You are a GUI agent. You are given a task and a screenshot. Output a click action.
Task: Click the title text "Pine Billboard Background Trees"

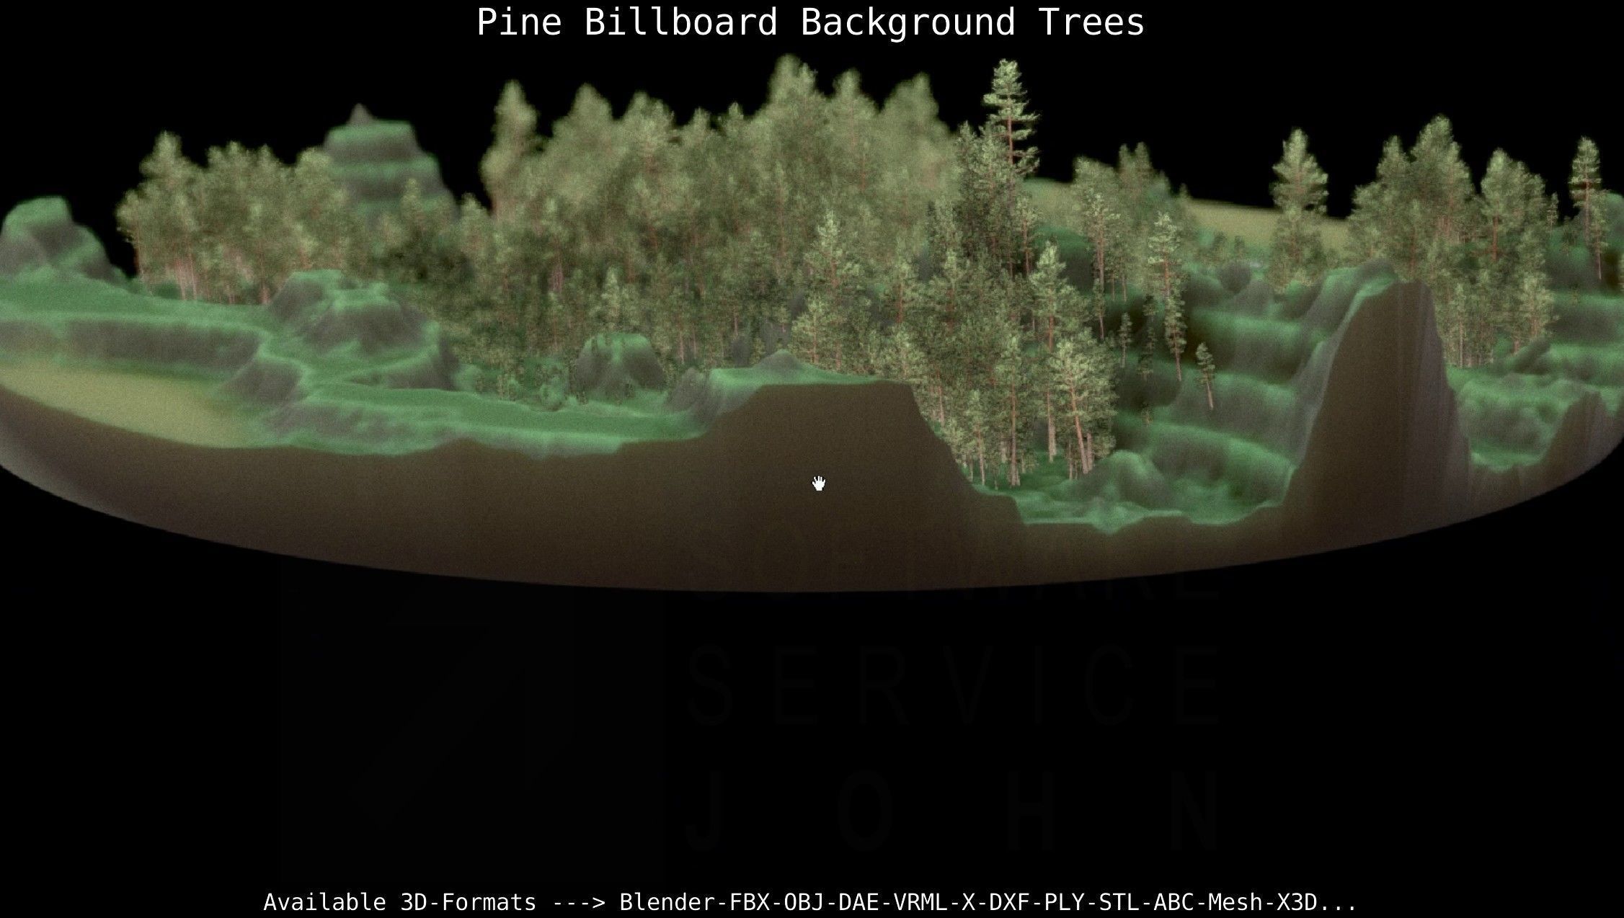810,22
